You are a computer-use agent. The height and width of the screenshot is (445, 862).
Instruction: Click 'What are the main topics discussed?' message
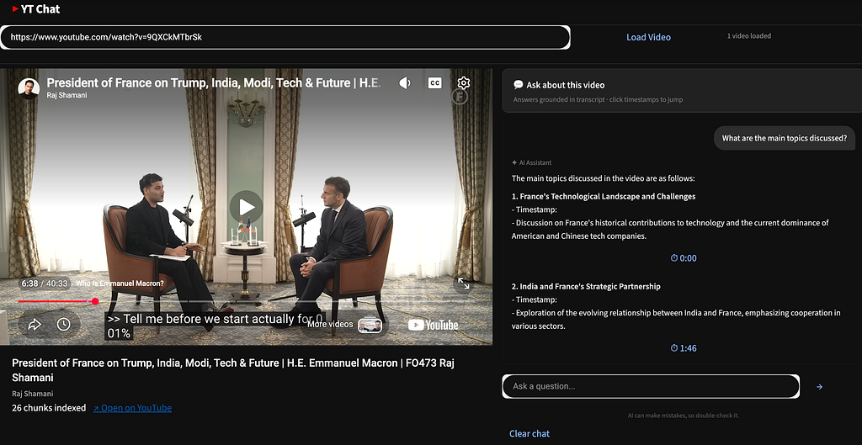click(x=785, y=138)
